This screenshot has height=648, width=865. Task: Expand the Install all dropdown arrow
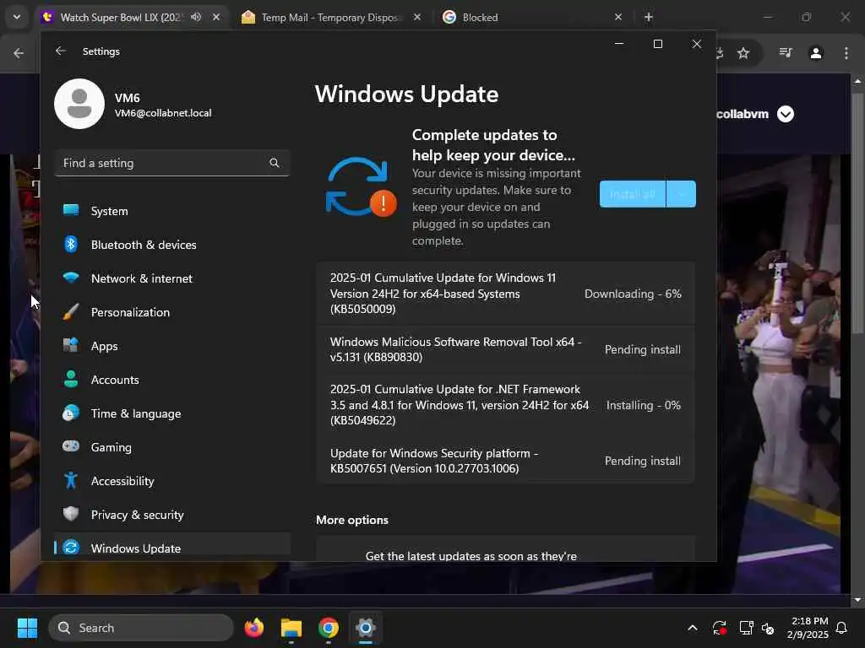tap(682, 194)
